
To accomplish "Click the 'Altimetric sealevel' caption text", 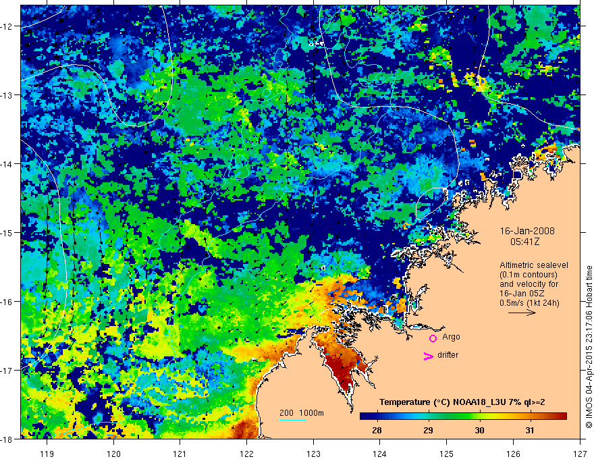I will [534, 265].
